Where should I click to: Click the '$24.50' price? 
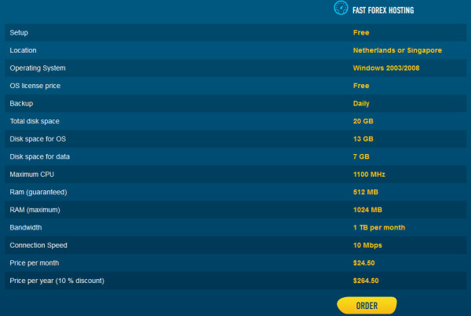click(x=364, y=263)
